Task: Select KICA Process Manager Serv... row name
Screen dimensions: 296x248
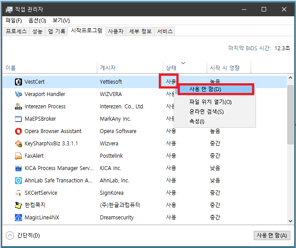Action: pos(59,168)
